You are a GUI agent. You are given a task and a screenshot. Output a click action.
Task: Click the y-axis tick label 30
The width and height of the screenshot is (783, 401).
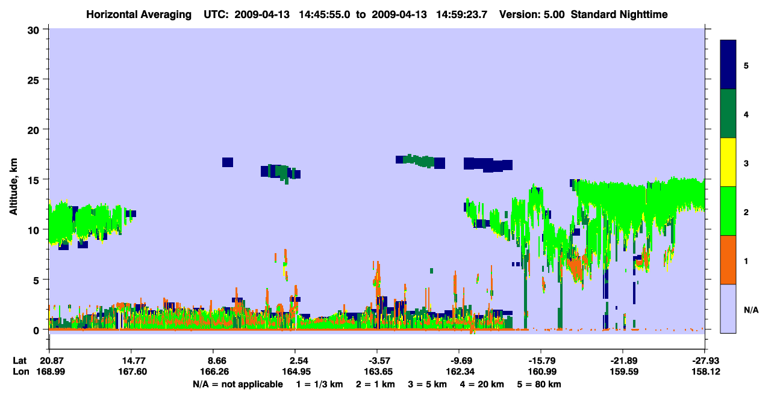tap(35, 29)
